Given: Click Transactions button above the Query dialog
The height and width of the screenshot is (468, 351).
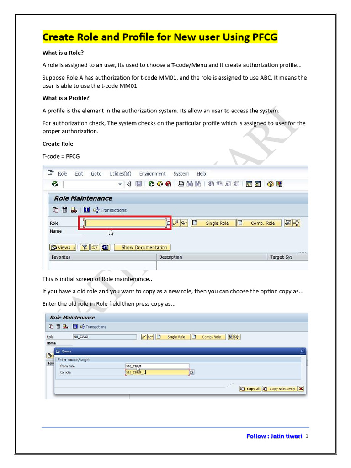Looking at the screenshot, I should tap(93, 327).
